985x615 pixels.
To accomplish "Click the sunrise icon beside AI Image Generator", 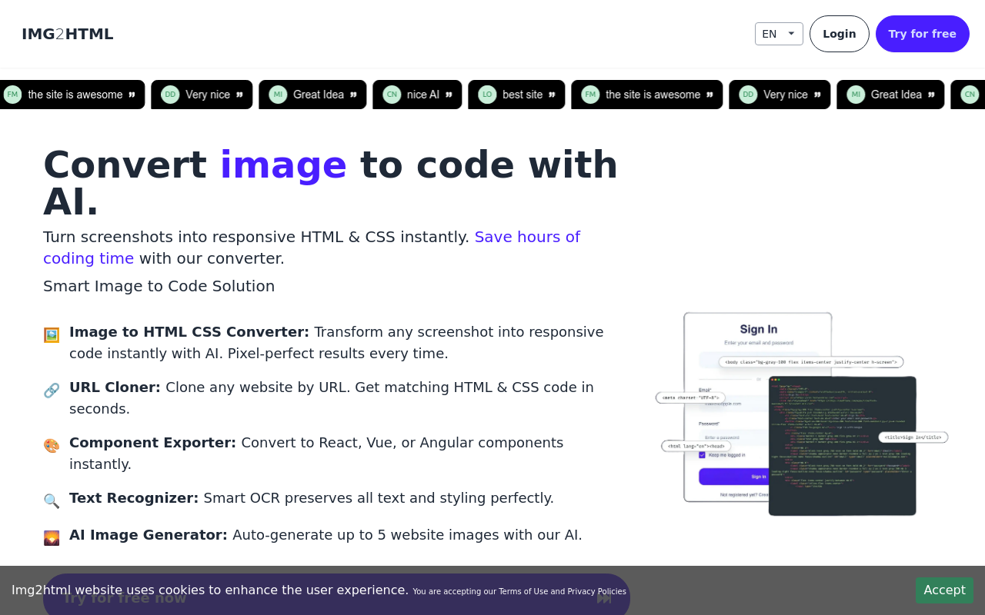I will (x=52, y=538).
